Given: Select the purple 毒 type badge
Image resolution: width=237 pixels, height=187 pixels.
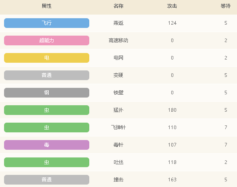Looking at the screenshot, I should click(47, 145).
